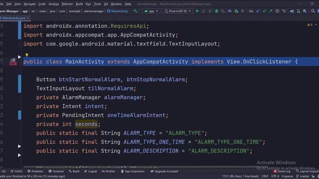The image size is (319, 179).
Task: Open the Terminal tool window
Action: pos(56,171)
